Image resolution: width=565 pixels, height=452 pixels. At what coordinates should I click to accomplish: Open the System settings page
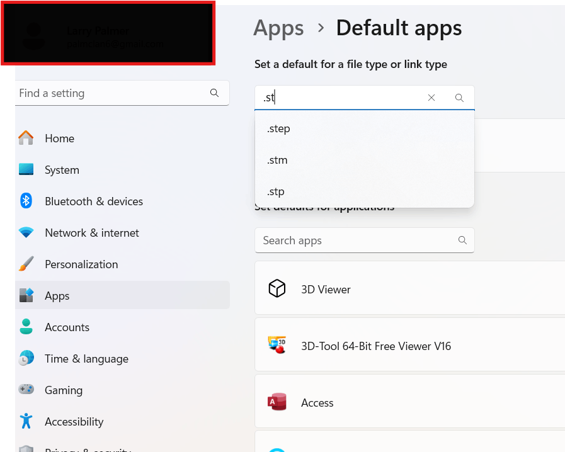point(123,169)
